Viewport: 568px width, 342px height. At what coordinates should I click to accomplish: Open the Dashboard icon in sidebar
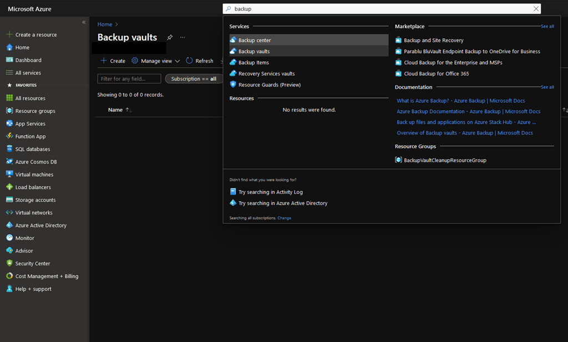[9, 60]
